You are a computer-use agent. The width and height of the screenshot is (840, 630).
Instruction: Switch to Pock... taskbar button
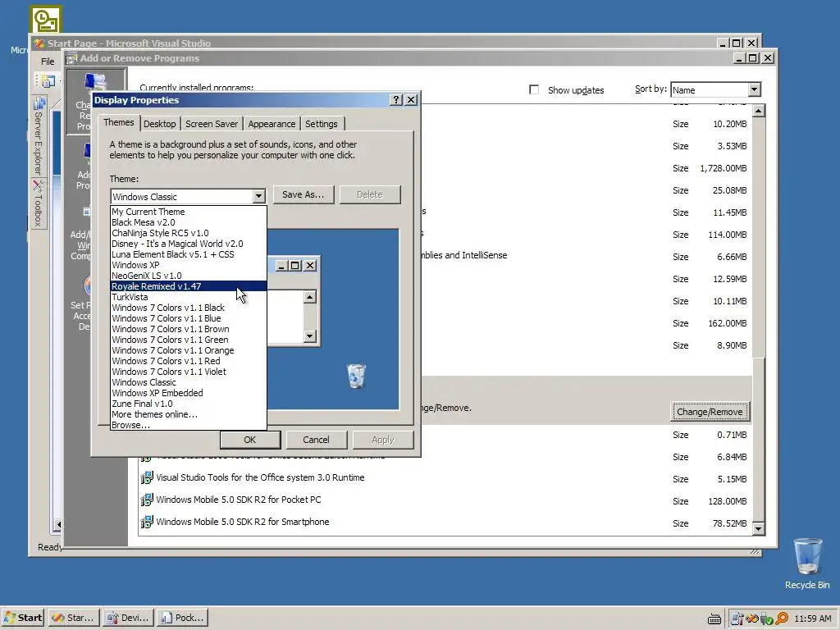click(183, 618)
